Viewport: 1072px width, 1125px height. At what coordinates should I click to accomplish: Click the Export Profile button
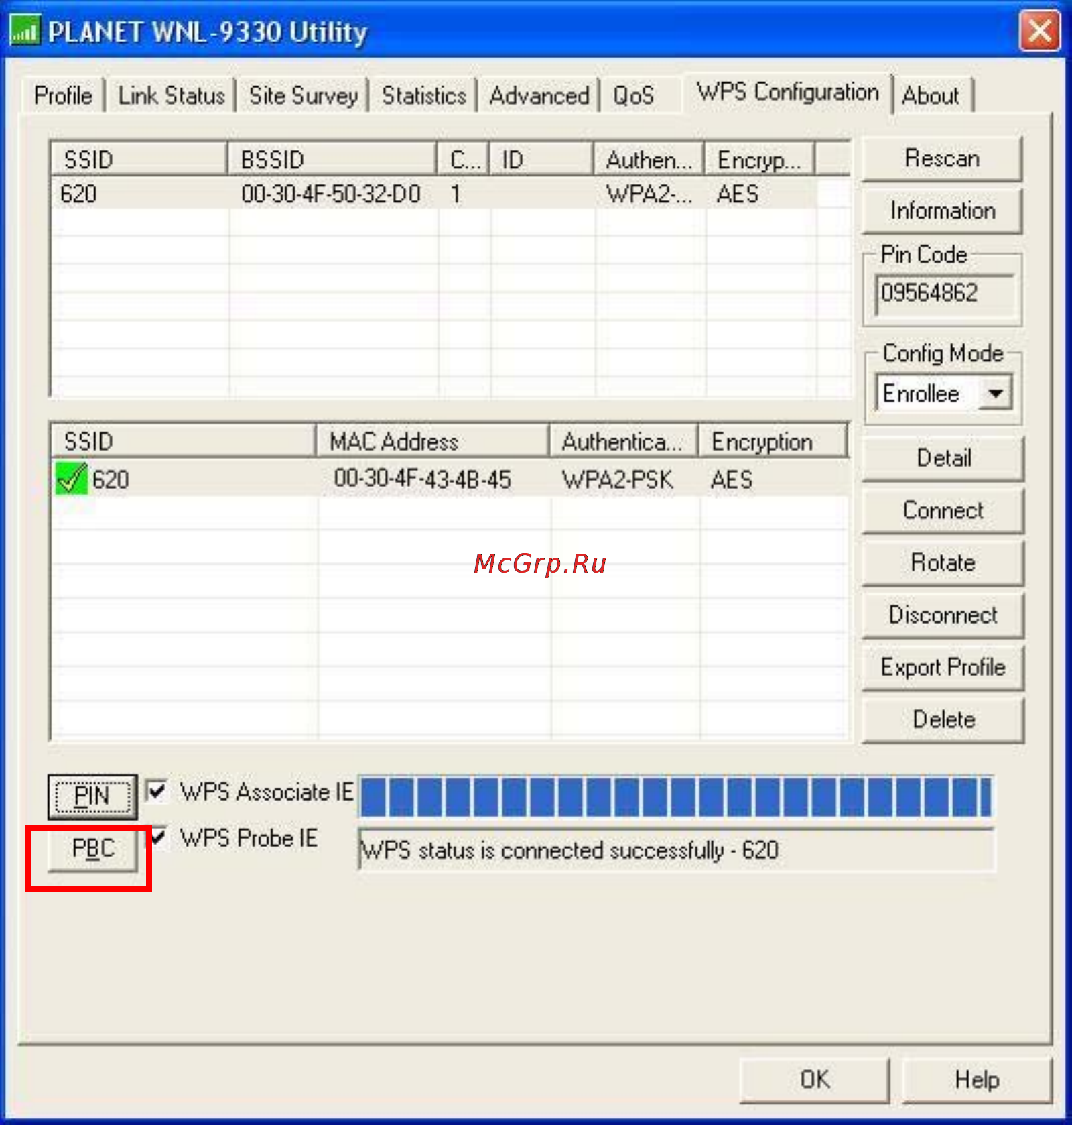click(x=943, y=667)
